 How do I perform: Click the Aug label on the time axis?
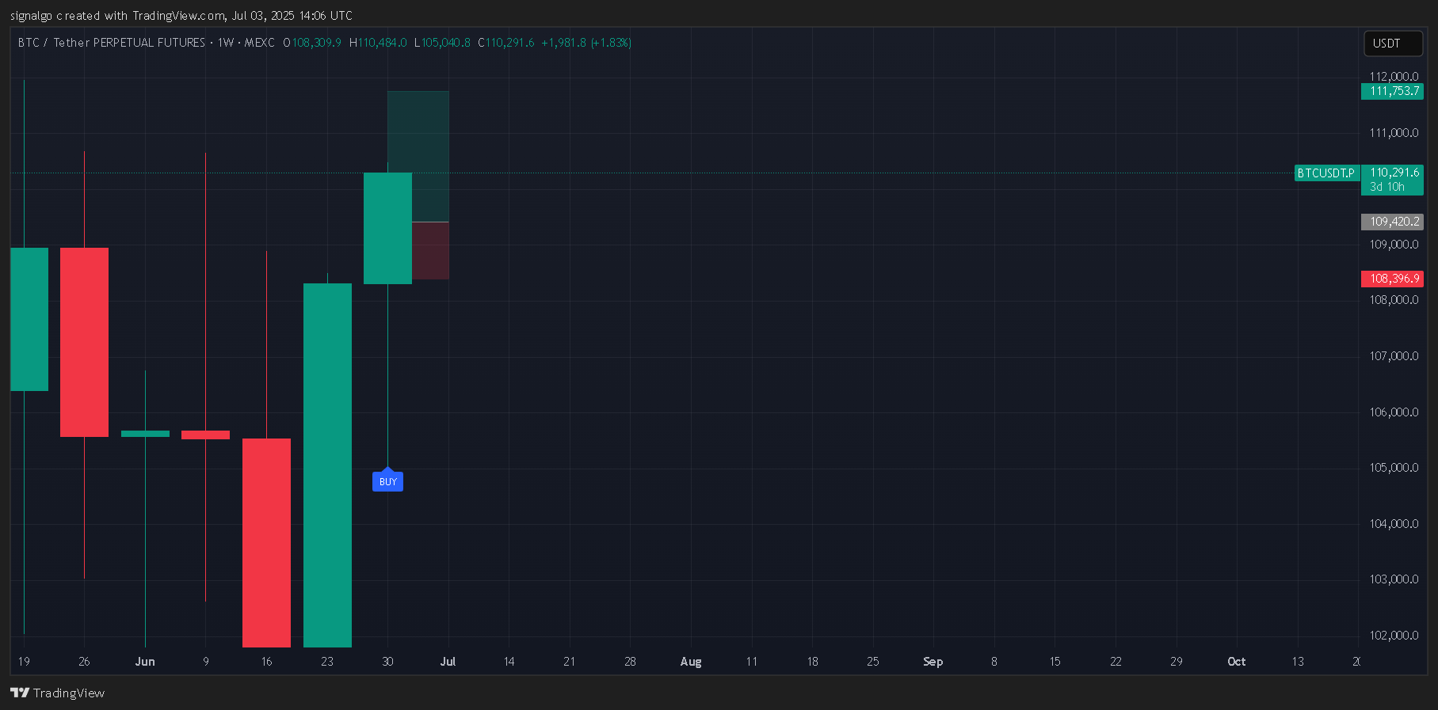coord(691,662)
